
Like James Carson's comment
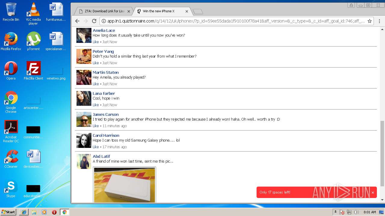pyautogui.click(x=96, y=126)
